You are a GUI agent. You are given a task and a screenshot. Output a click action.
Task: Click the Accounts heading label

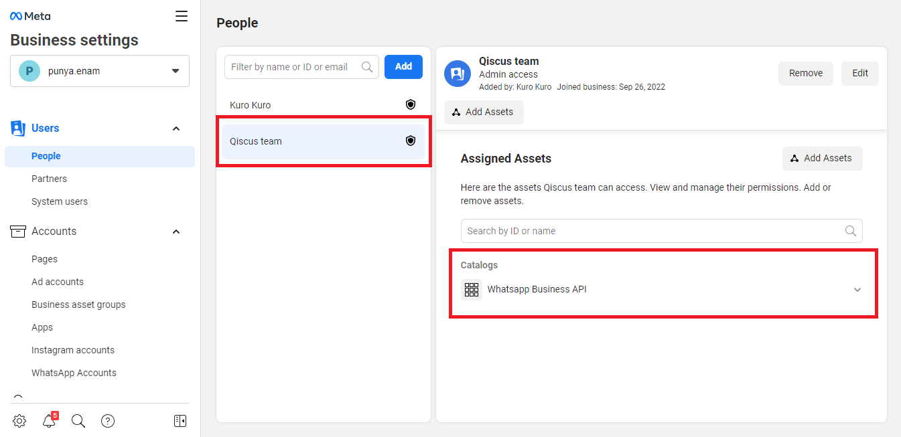[x=54, y=231]
